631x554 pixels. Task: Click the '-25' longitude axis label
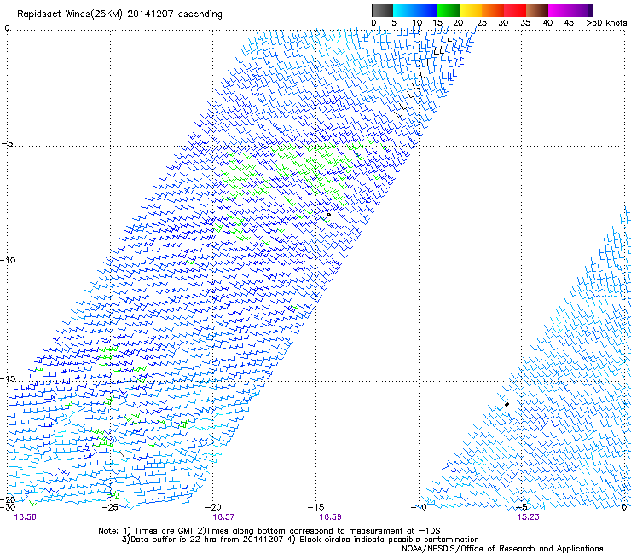pyautogui.click(x=110, y=507)
